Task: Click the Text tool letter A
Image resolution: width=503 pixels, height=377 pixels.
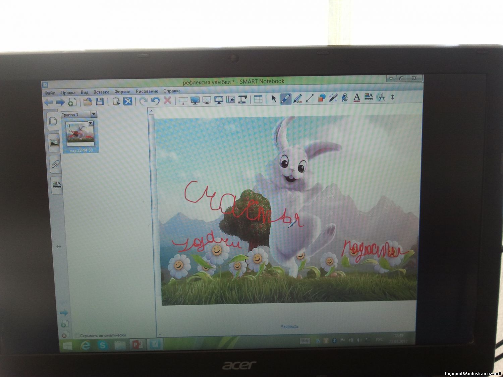Action: click(357, 98)
